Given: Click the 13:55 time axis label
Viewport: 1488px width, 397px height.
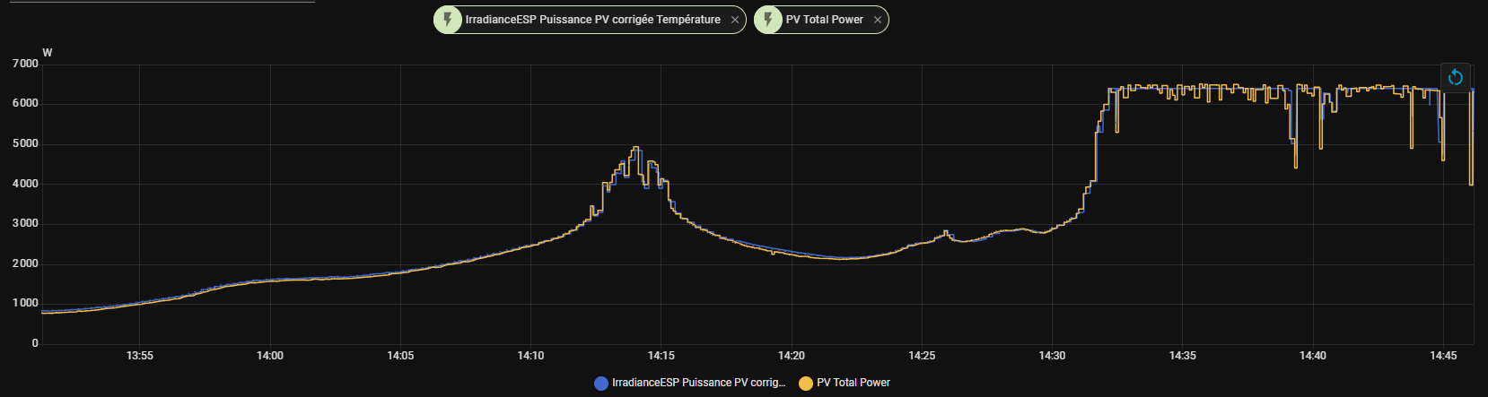Looking at the screenshot, I should pos(140,356).
